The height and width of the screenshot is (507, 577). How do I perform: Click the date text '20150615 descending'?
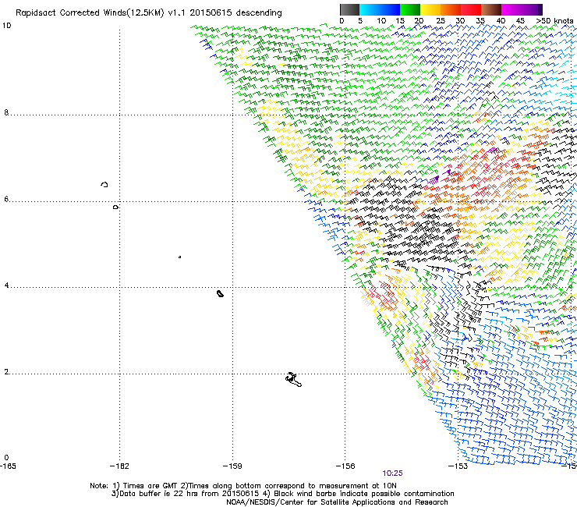click(235, 13)
